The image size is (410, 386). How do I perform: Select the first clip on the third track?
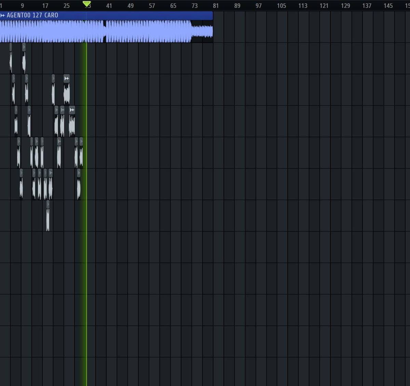pyautogui.click(x=13, y=90)
